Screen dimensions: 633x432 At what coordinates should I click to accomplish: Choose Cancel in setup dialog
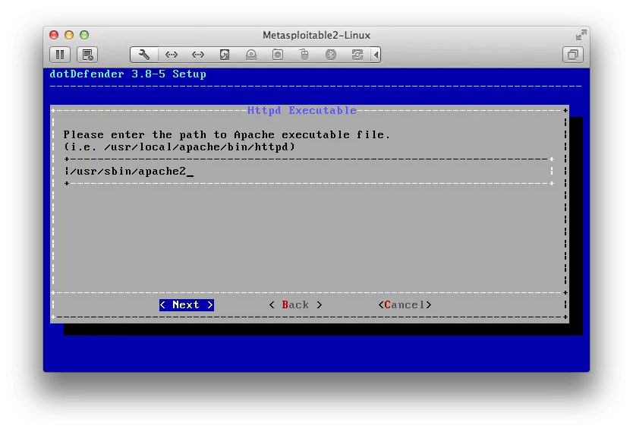pyautogui.click(x=405, y=305)
